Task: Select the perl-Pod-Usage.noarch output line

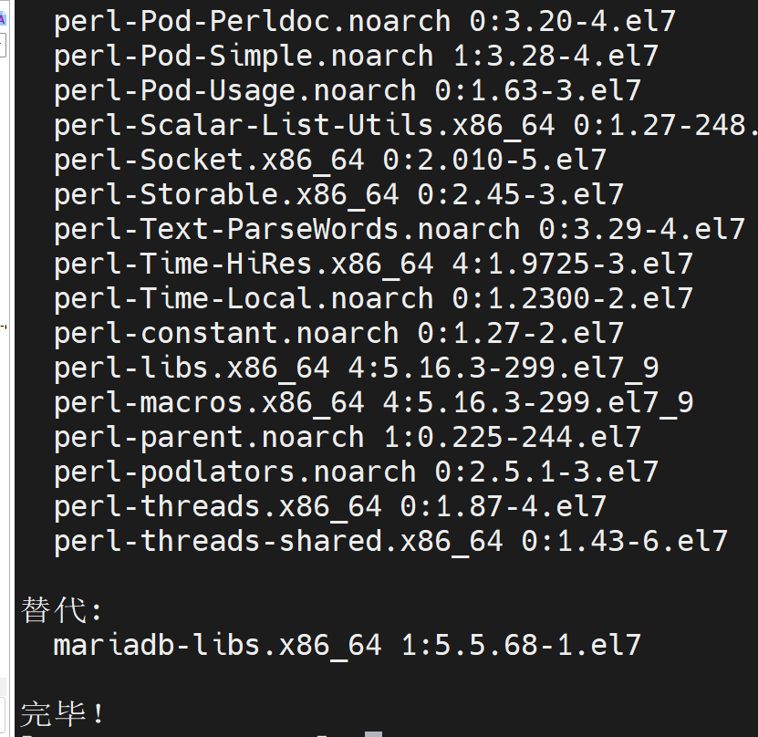Action: pyautogui.click(x=347, y=90)
